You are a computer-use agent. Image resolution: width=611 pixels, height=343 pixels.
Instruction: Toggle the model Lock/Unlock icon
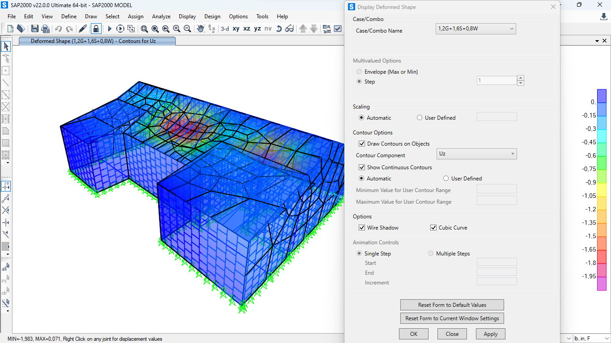96,29
